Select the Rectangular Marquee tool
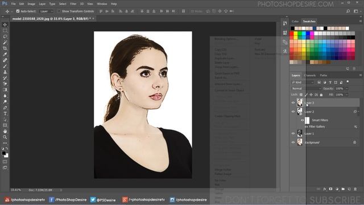 coord(5,30)
